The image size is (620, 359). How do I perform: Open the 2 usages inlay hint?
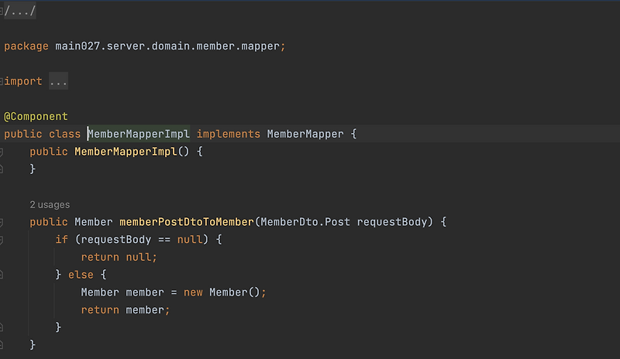50,204
